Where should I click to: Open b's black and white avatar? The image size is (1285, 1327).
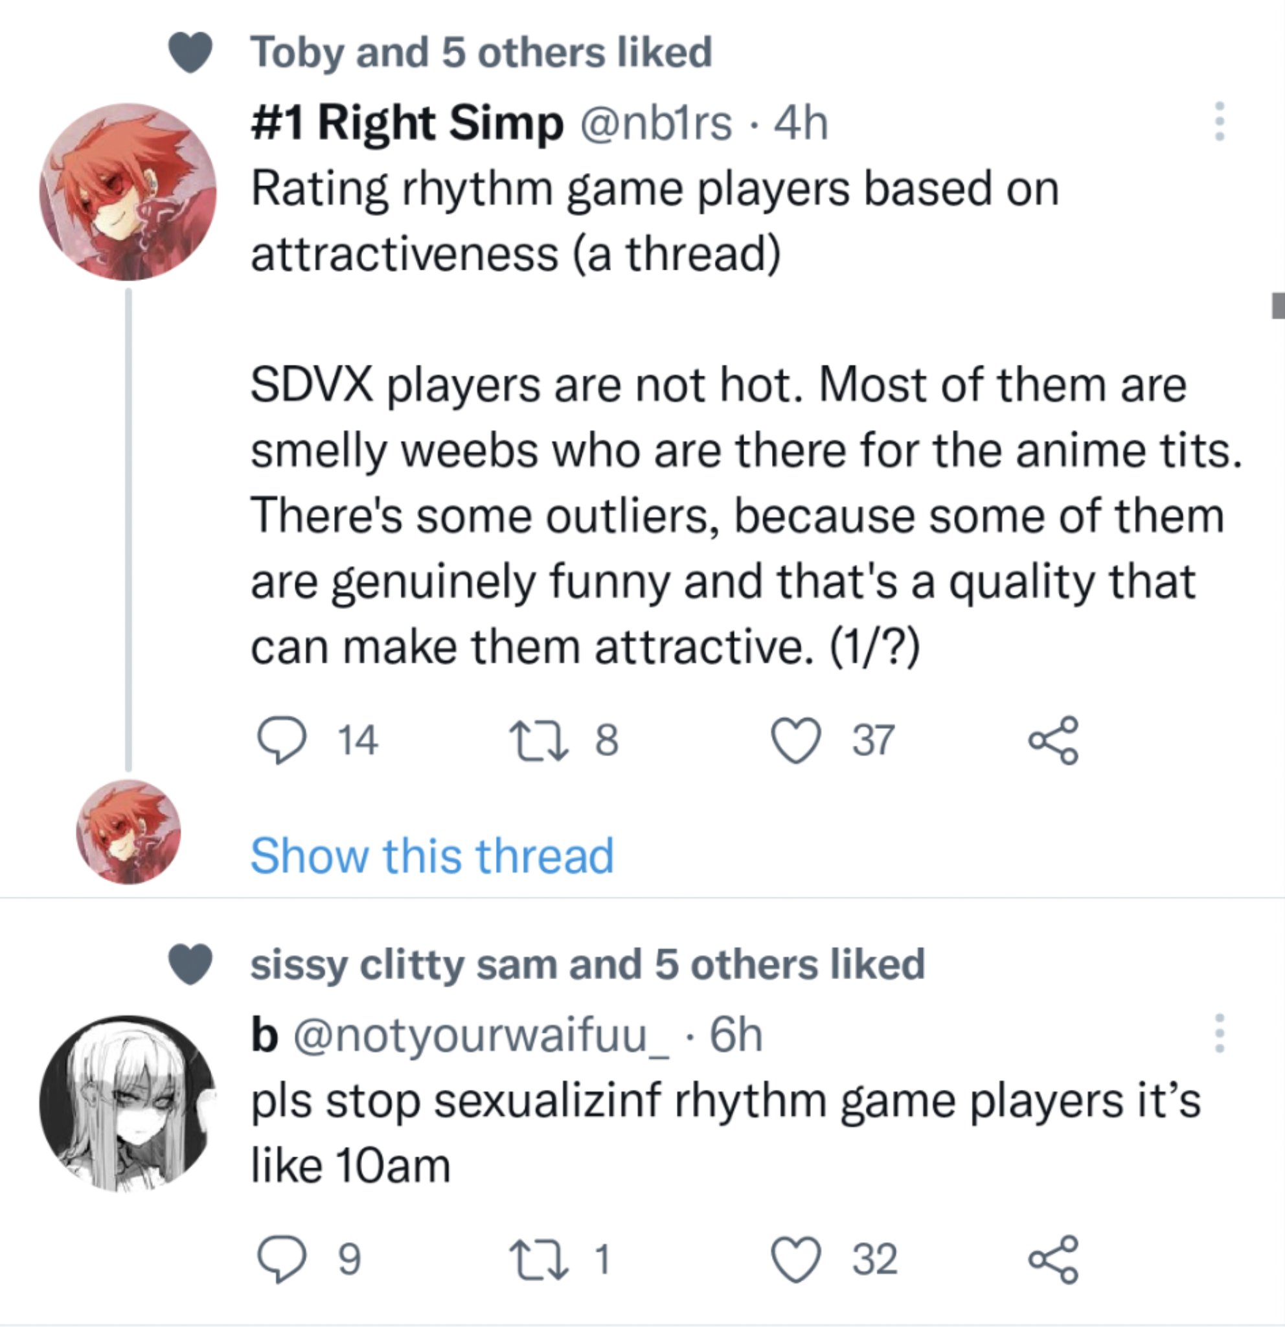click(x=128, y=1103)
